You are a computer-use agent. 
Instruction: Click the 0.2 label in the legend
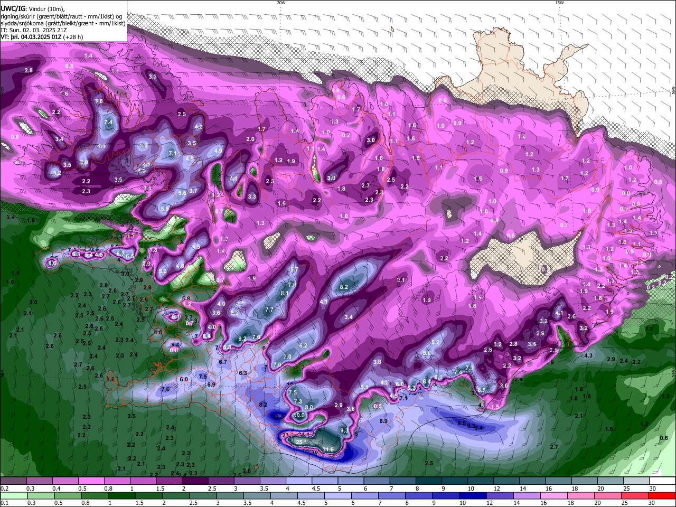4,489
